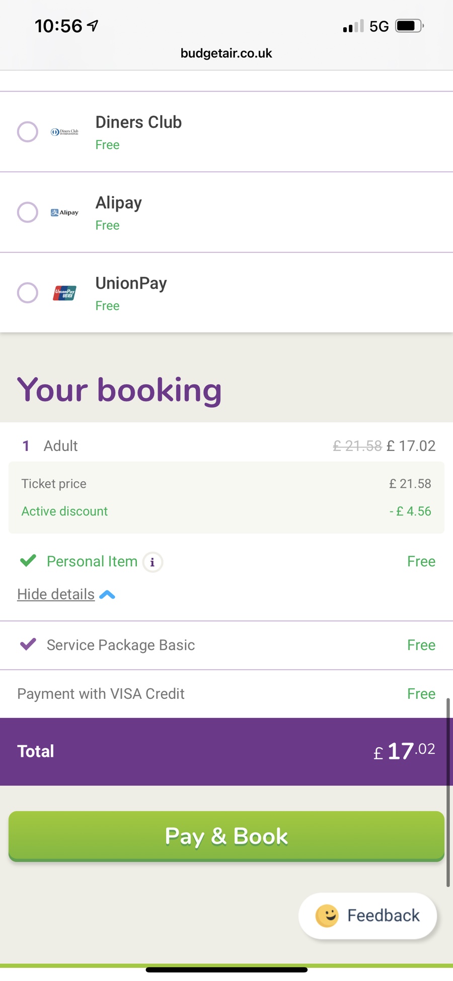
Task: Select the Alipay radio button
Action: 28,212
